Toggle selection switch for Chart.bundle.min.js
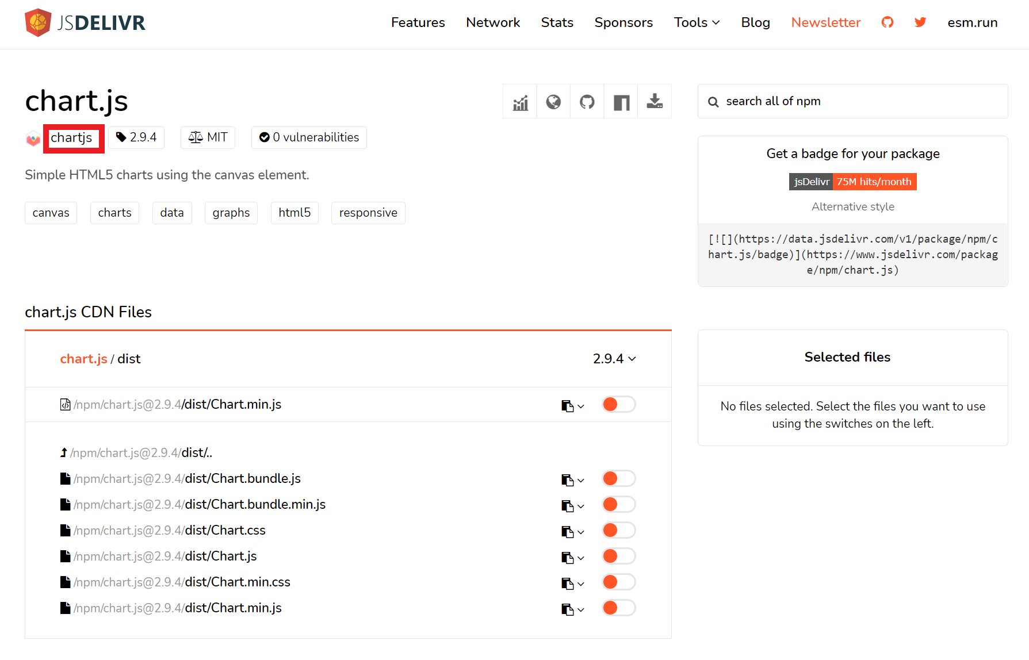1029x660 pixels. (x=619, y=504)
